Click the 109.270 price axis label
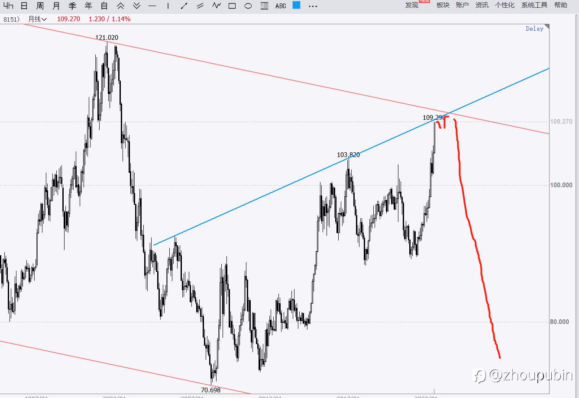579x398 pixels. click(561, 122)
